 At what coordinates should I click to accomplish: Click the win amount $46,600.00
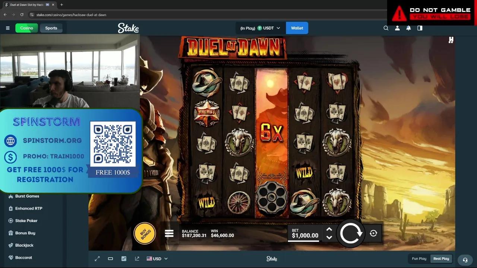pos(222,236)
